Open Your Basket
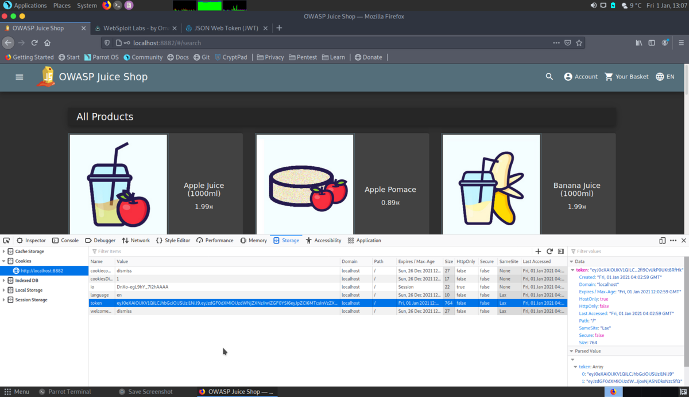This screenshot has height=397, width=689. [x=626, y=77]
